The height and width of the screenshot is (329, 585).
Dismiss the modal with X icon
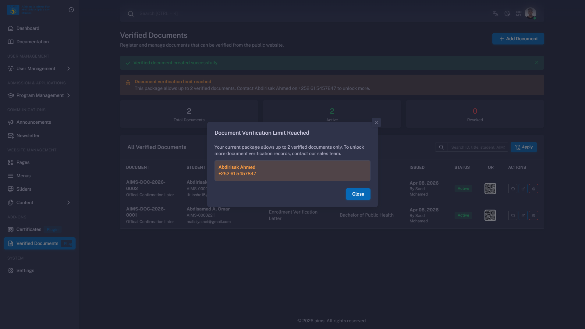coord(376,122)
